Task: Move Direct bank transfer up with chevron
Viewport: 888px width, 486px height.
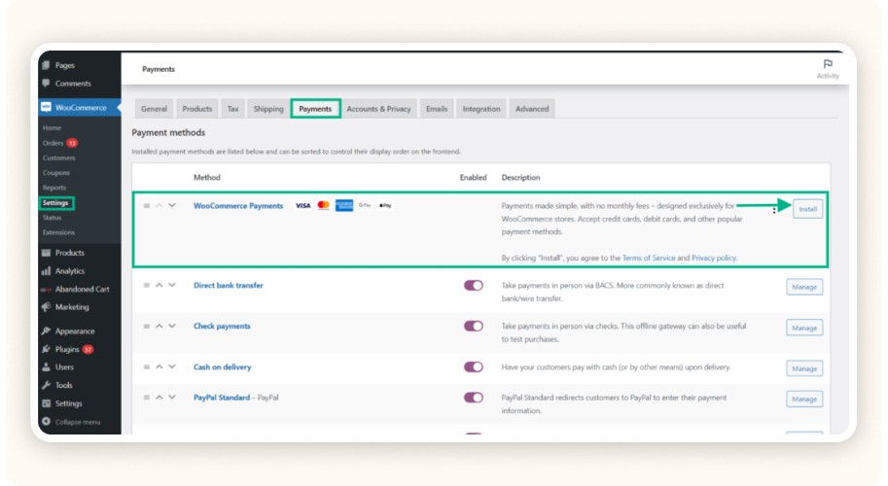Action: point(160,285)
